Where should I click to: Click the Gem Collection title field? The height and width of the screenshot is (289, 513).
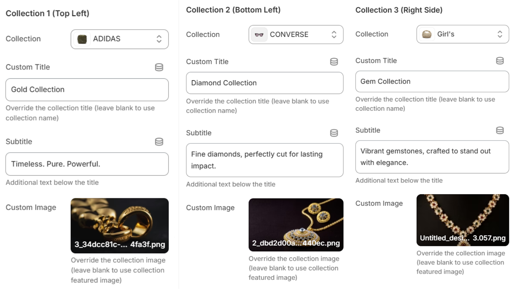(x=432, y=82)
